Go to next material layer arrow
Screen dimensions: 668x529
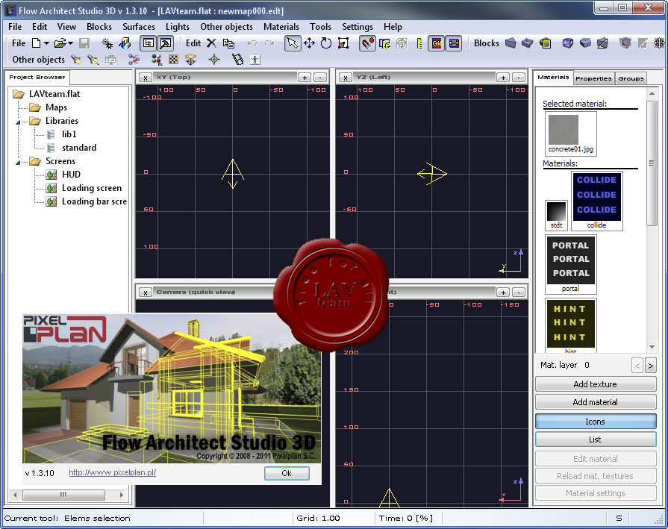[x=651, y=366]
